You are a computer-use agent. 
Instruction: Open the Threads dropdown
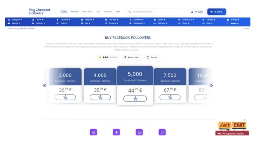point(211,20)
